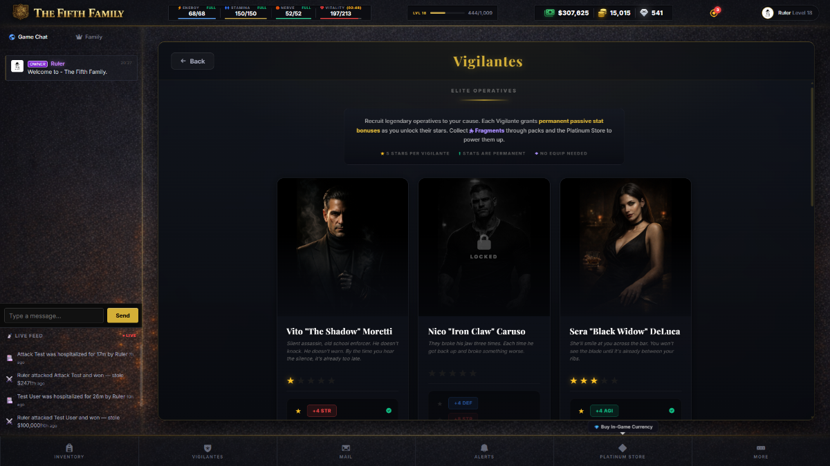Viewport: 830px width, 466px height.
Task: Click the level XP progress bar
Action: point(448,13)
